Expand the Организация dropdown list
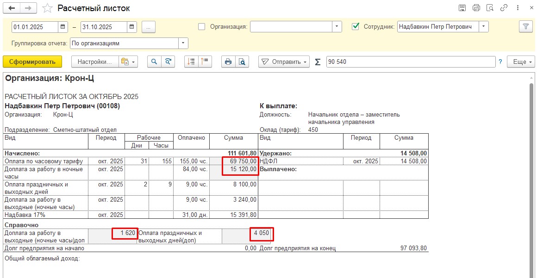The width and height of the screenshot is (537, 278). coord(337,27)
